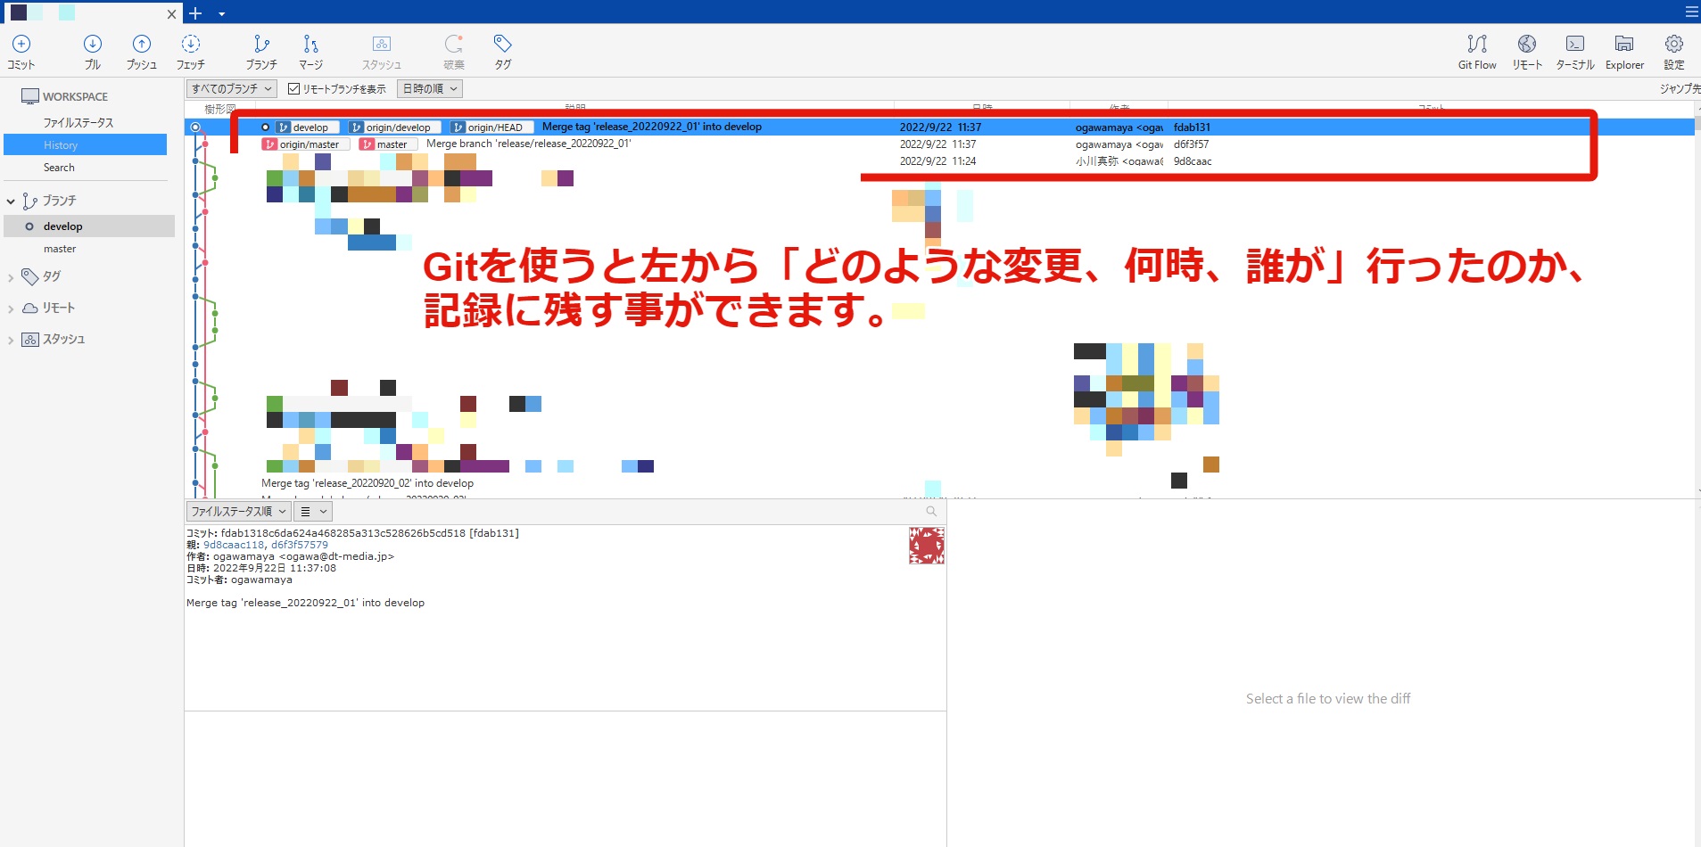Expand the Tags (タグ) tree section
Image resolution: width=1701 pixels, height=847 pixels.
pos(11,277)
